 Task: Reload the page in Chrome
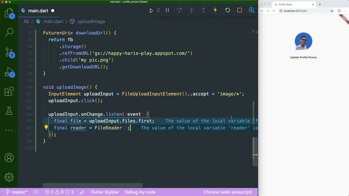click(274, 11)
